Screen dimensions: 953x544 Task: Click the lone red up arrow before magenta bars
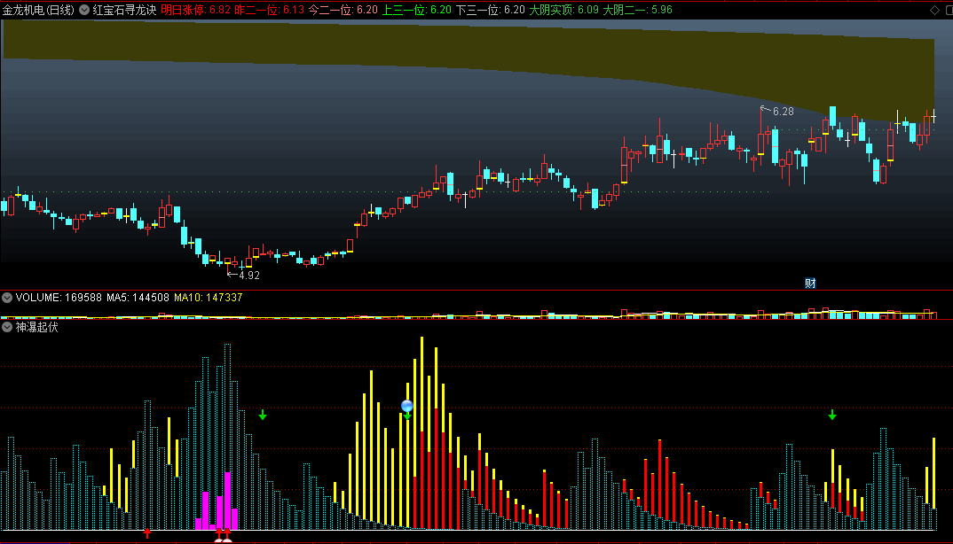(147, 533)
